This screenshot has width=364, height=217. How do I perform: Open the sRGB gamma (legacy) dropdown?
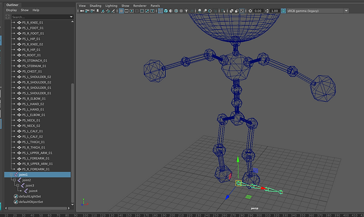point(318,11)
